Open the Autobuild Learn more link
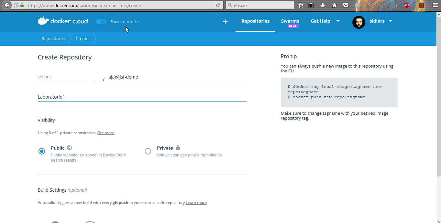The width and height of the screenshot is (441, 223). tap(196, 203)
